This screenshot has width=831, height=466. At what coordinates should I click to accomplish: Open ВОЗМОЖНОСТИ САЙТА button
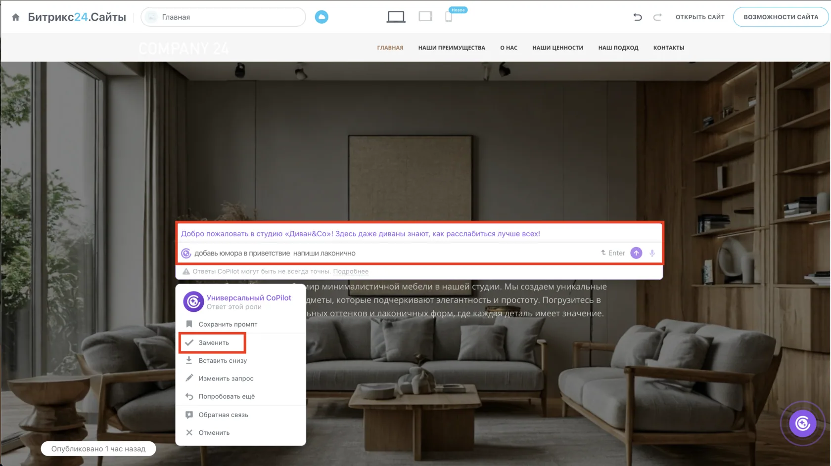coord(781,17)
